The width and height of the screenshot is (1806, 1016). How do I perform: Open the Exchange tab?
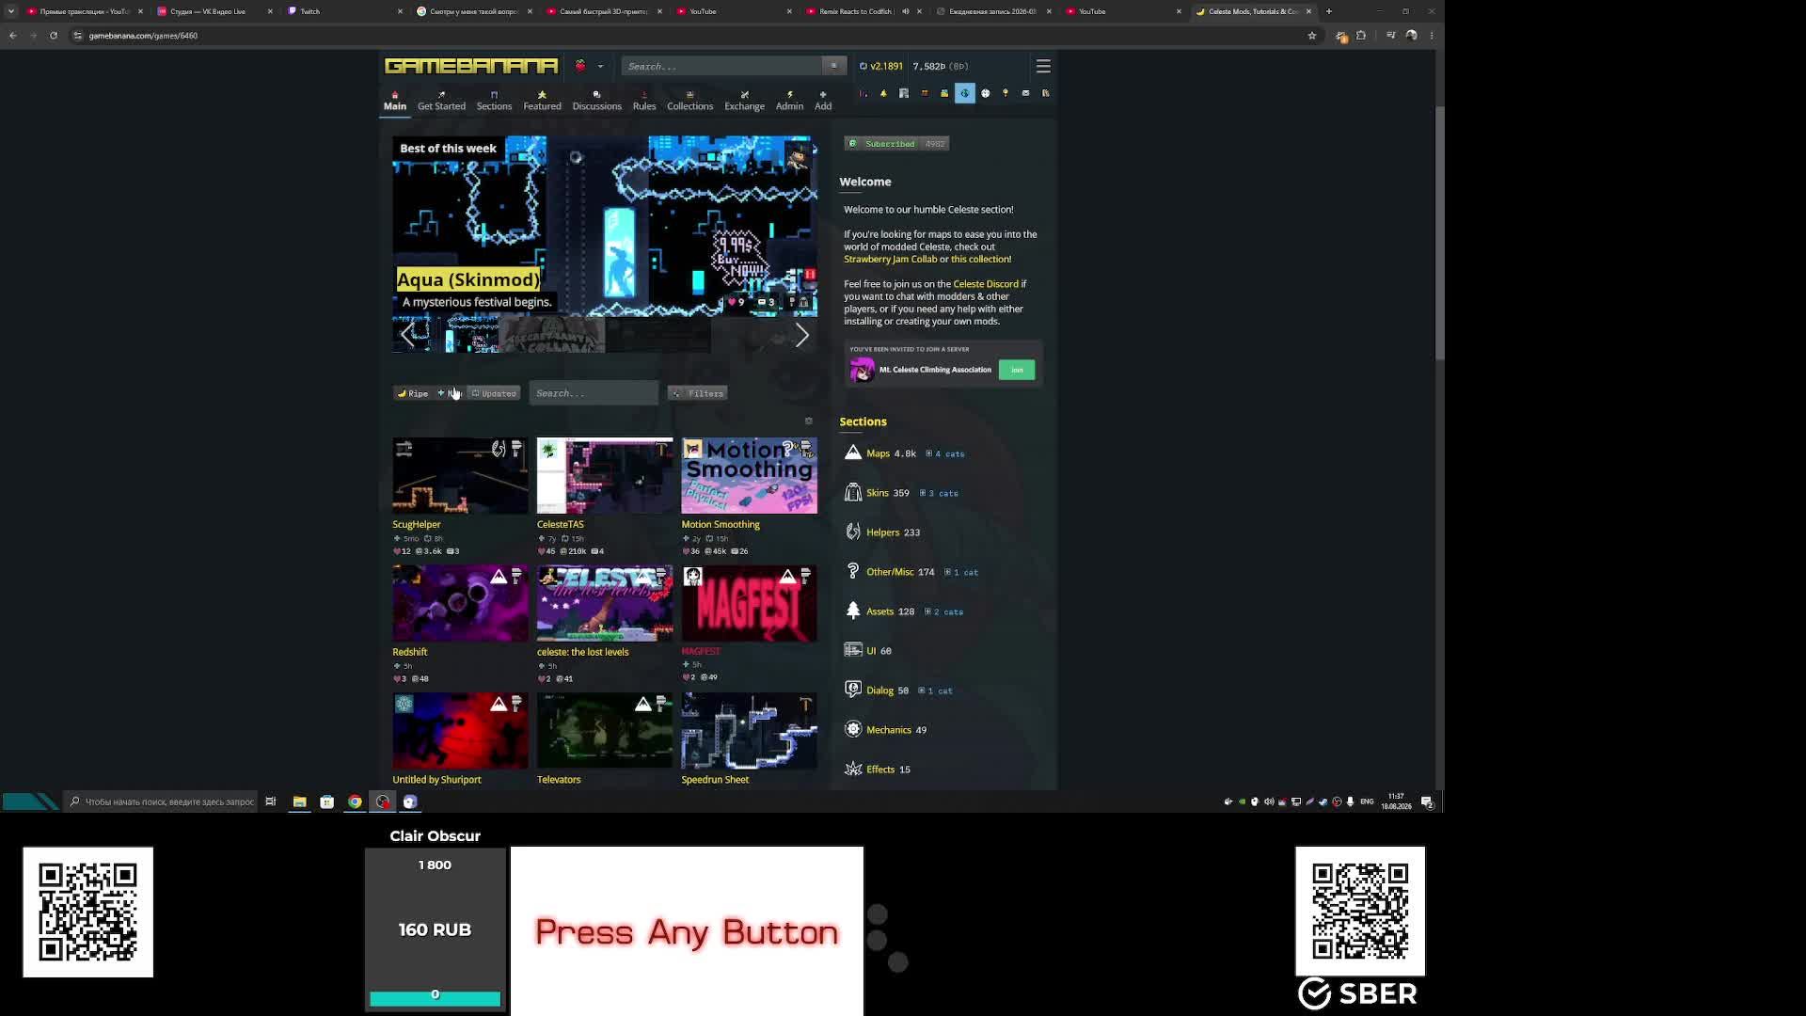tap(744, 101)
